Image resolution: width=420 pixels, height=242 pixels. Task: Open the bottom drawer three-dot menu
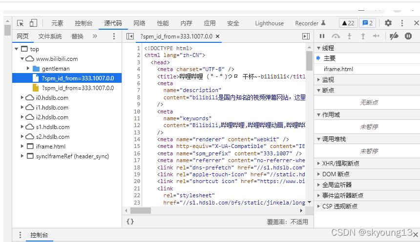[20, 235]
